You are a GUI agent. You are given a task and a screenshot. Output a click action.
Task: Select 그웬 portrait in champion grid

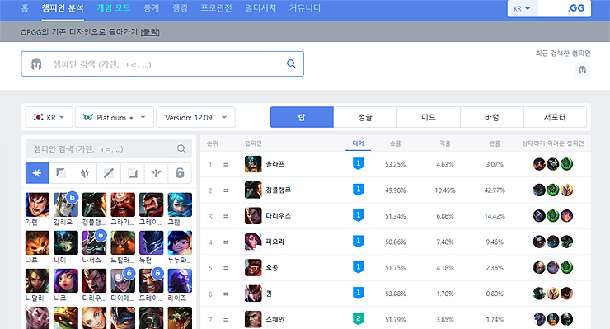click(x=180, y=204)
